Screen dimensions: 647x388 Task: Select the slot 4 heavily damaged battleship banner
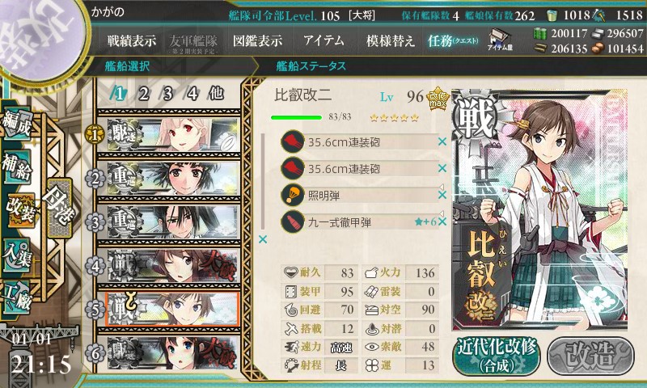(x=173, y=266)
